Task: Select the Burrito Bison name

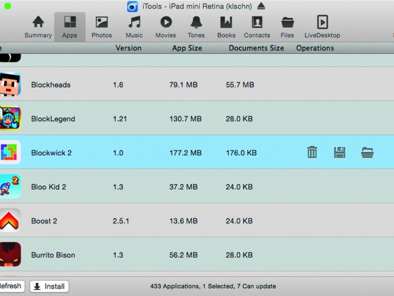Action: coord(53,255)
